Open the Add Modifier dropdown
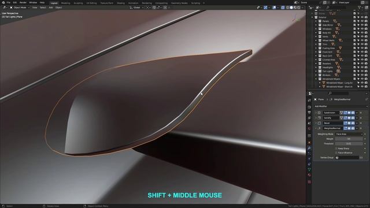This screenshot has width=370, height=208. click(341, 106)
